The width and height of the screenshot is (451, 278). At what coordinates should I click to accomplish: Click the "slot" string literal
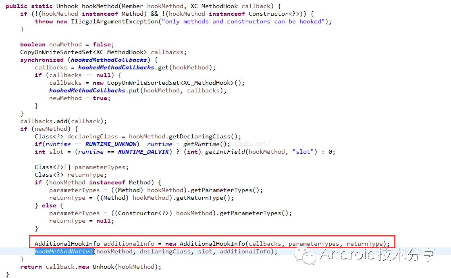point(303,152)
